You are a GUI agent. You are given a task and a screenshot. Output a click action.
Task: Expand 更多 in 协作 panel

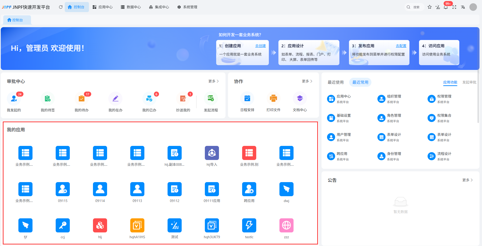[307, 81]
